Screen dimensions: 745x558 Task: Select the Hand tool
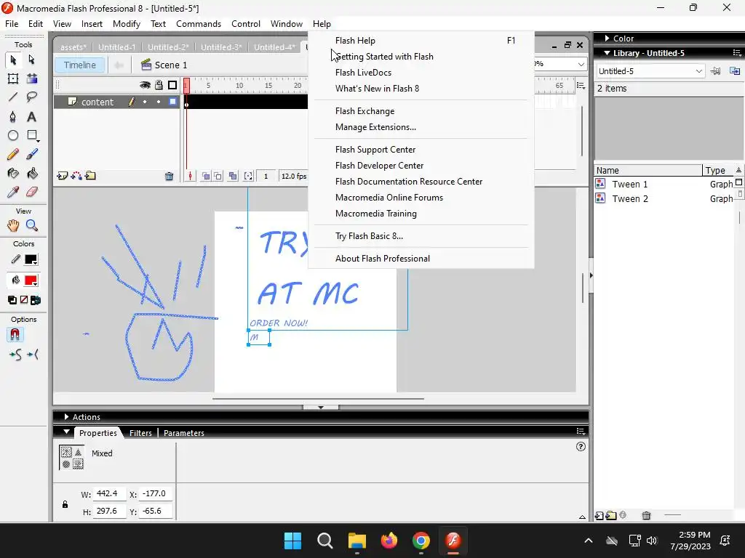13,225
